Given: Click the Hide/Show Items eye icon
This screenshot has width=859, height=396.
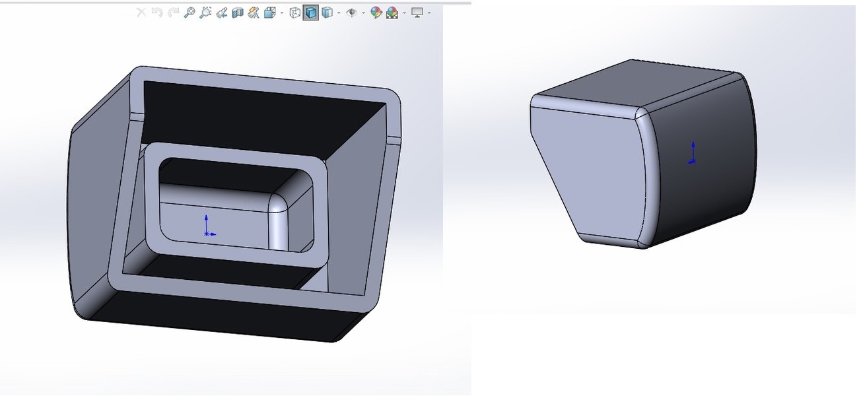Looking at the screenshot, I should [352, 13].
